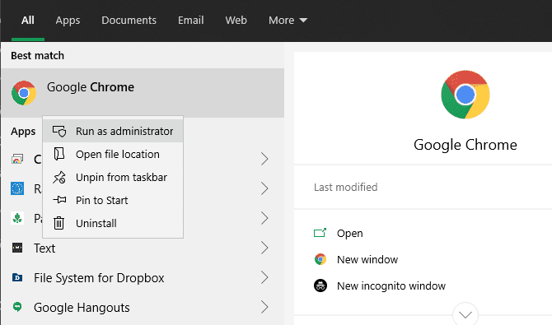This screenshot has height=325, width=552.
Task: Select Uninstall from context menu
Action: tap(113, 223)
